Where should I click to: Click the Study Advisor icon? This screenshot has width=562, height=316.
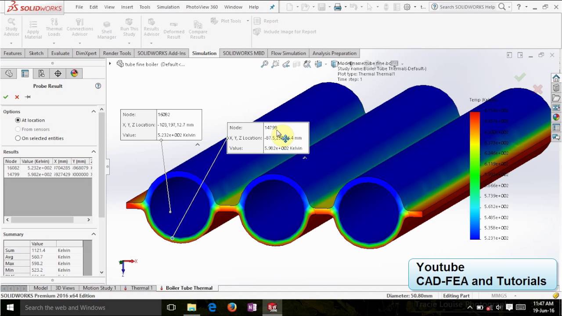click(11, 23)
